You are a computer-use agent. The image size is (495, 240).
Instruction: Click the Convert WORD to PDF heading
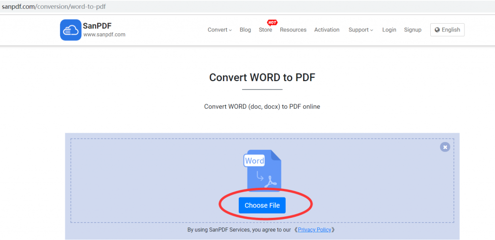click(262, 77)
